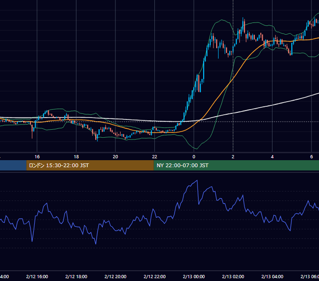Image resolution: width=319 pixels, height=281 pixels.
Task: Click the long lower wick candle before 16
Action: tap(32, 131)
